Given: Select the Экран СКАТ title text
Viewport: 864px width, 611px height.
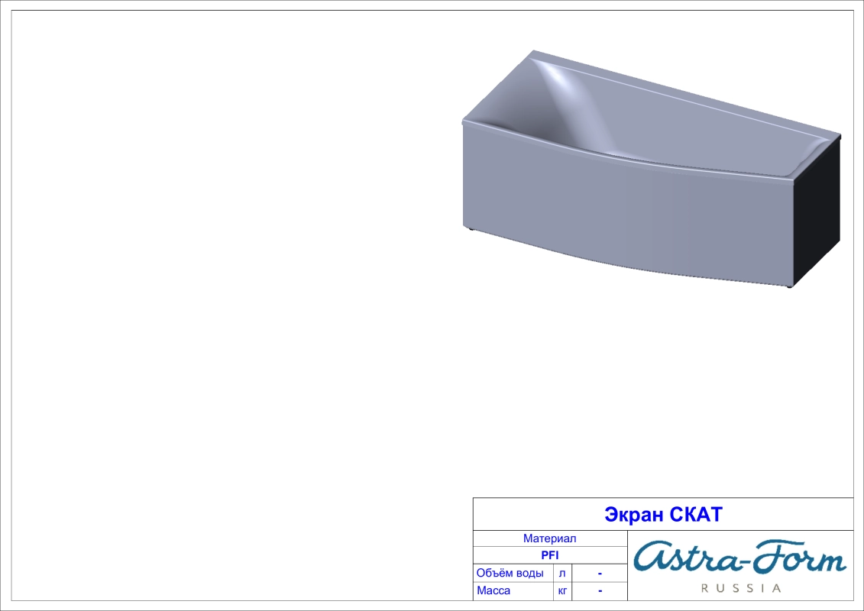Looking at the screenshot, I should (x=662, y=514).
